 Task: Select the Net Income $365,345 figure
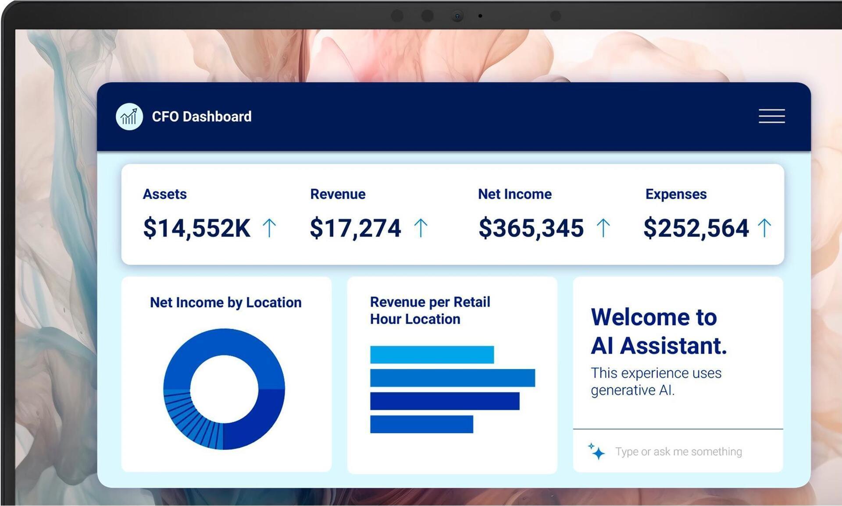coord(531,228)
